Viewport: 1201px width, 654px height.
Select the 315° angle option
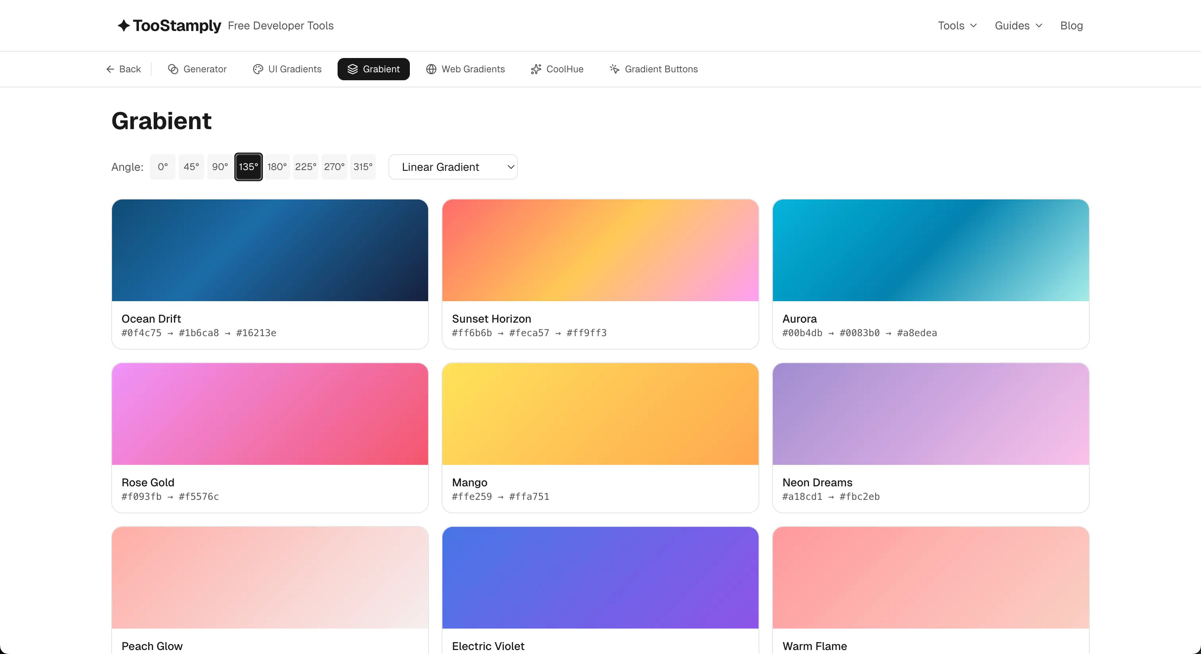363,166
